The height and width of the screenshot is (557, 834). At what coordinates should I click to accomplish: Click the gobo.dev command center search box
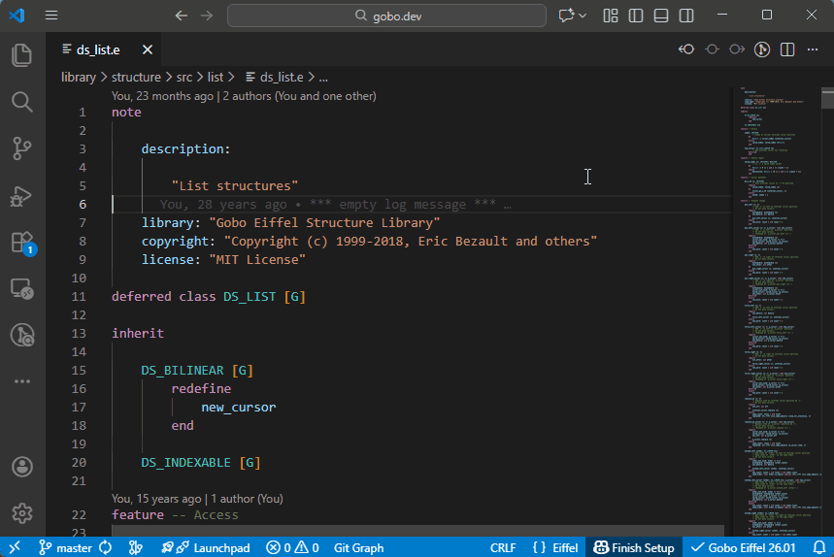click(386, 16)
